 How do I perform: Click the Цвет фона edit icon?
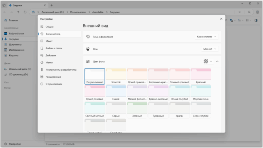point(88,62)
